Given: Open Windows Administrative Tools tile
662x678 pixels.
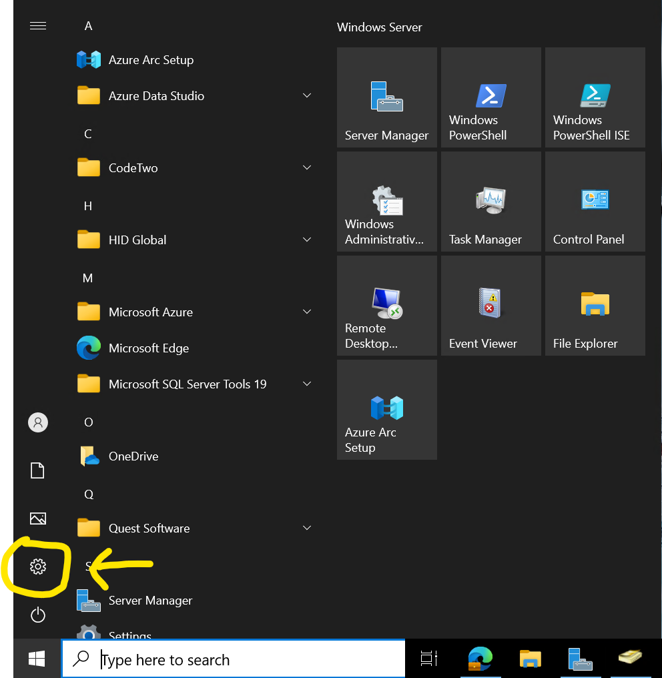Looking at the screenshot, I should [x=387, y=202].
